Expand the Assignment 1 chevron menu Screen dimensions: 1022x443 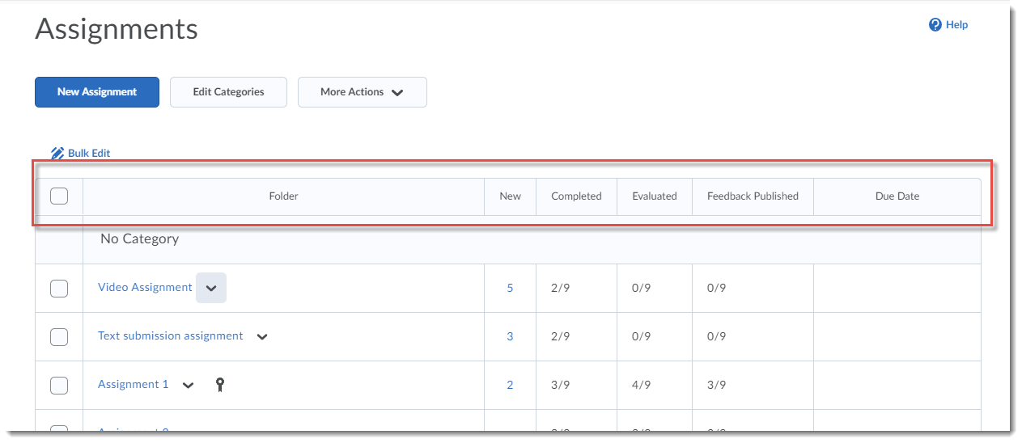(x=189, y=386)
